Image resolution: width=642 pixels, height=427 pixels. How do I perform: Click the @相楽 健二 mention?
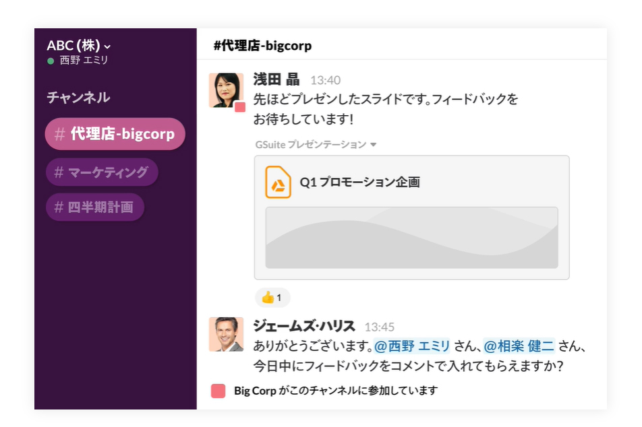[519, 346]
